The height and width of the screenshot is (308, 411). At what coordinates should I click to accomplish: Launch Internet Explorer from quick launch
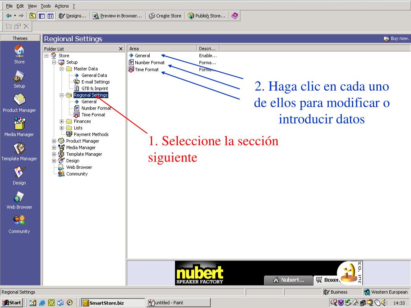pyautogui.click(x=42, y=303)
